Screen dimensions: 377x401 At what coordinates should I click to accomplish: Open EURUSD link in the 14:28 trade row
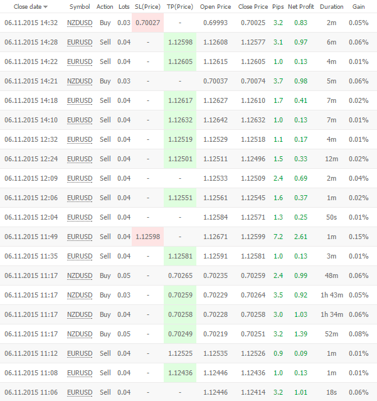[80, 42]
